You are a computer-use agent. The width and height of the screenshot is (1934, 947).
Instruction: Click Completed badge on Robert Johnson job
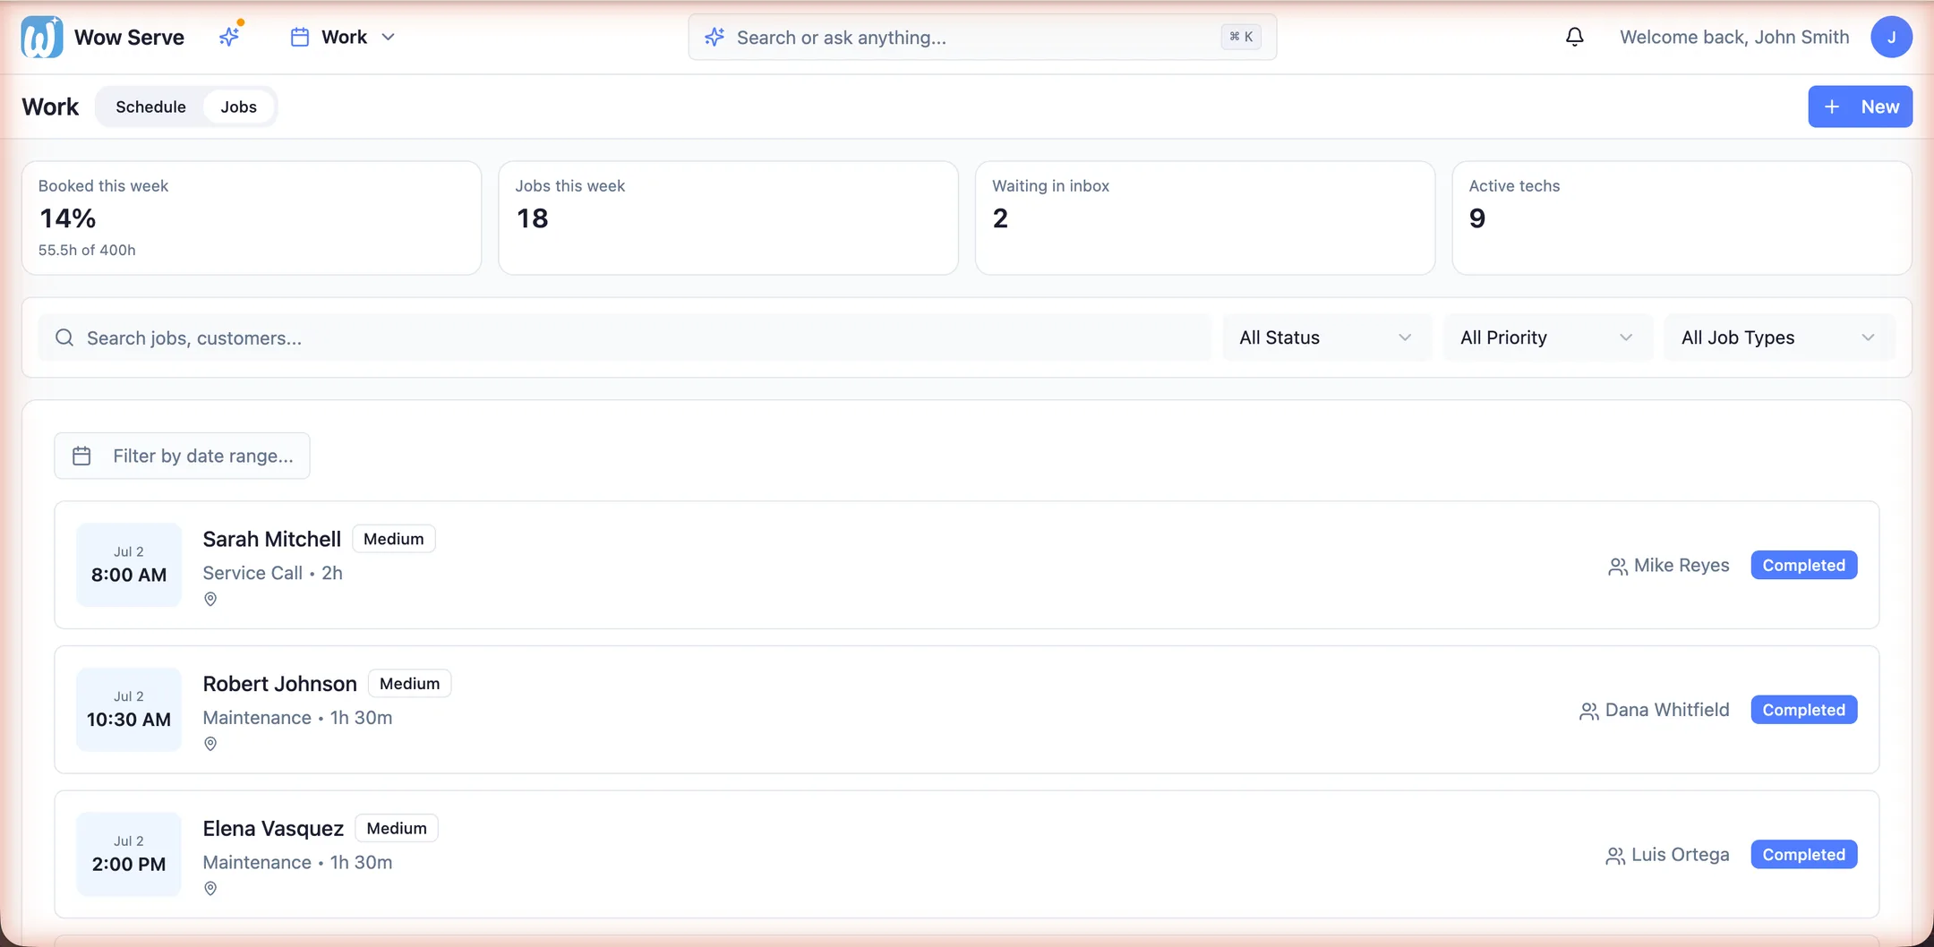pos(1803,710)
